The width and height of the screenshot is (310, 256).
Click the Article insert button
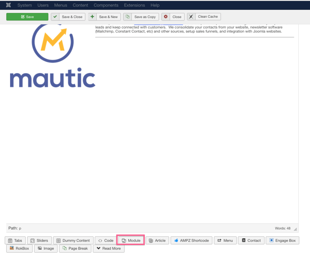(157, 241)
